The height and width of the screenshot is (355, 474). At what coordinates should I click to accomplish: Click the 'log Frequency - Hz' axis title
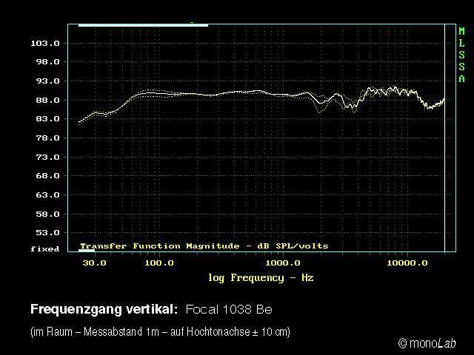[x=261, y=278]
